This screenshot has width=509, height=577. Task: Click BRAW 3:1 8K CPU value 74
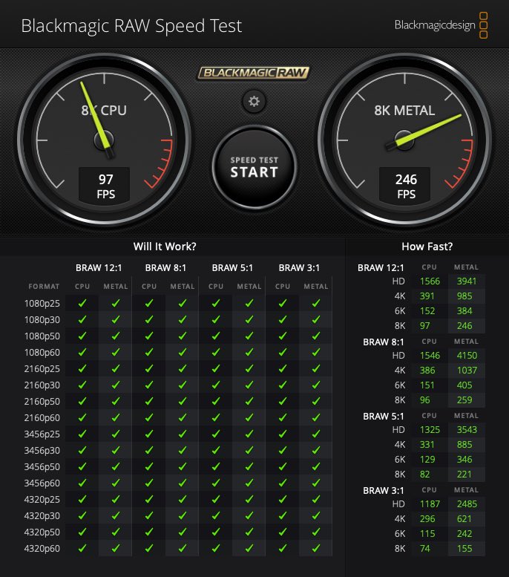[424, 549]
